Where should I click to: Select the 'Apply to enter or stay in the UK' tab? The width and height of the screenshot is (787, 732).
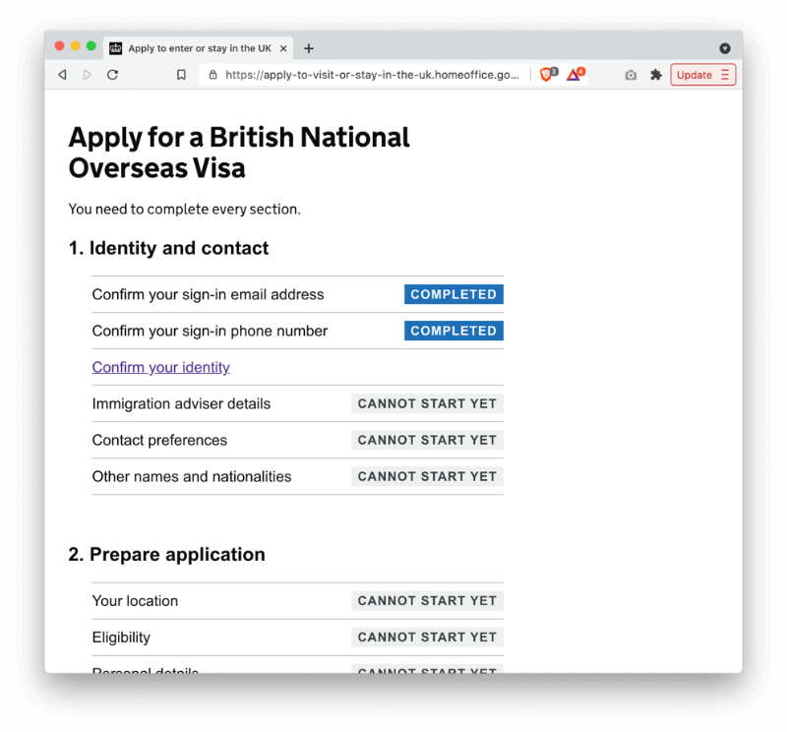tap(199, 48)
